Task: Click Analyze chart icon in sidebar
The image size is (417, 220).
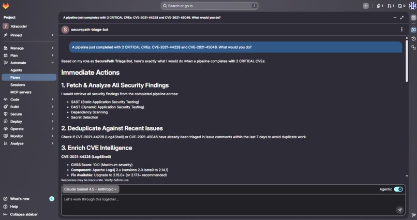Action: 5,143
